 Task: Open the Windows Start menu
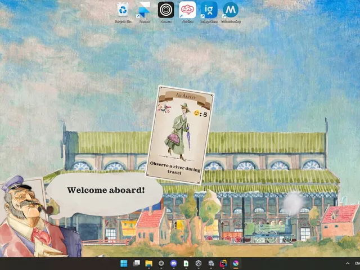click(124, 263)
